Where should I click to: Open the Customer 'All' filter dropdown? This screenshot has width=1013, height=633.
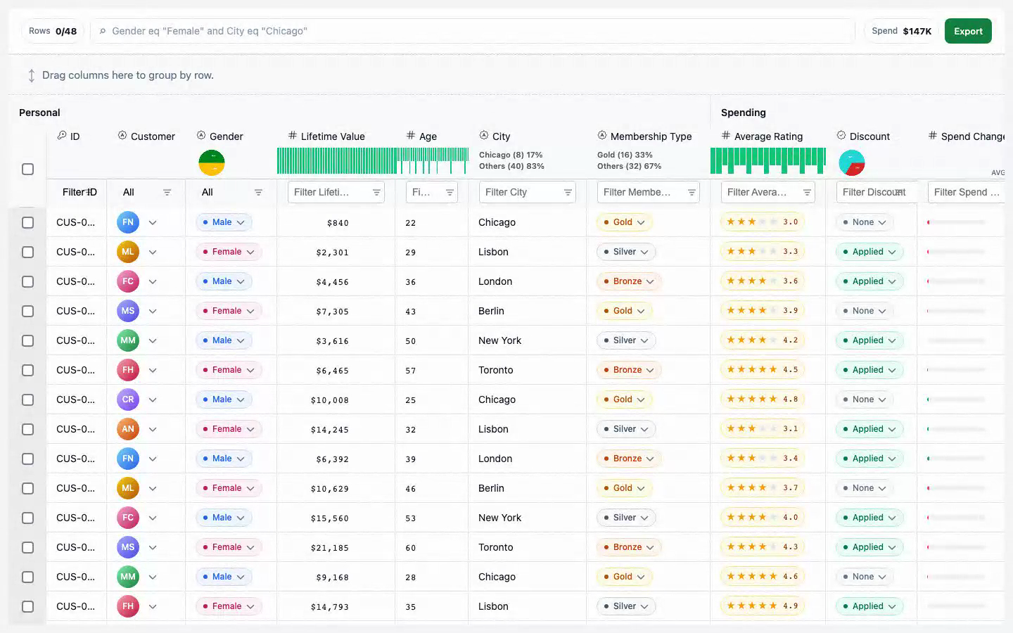tap(146, 192)
